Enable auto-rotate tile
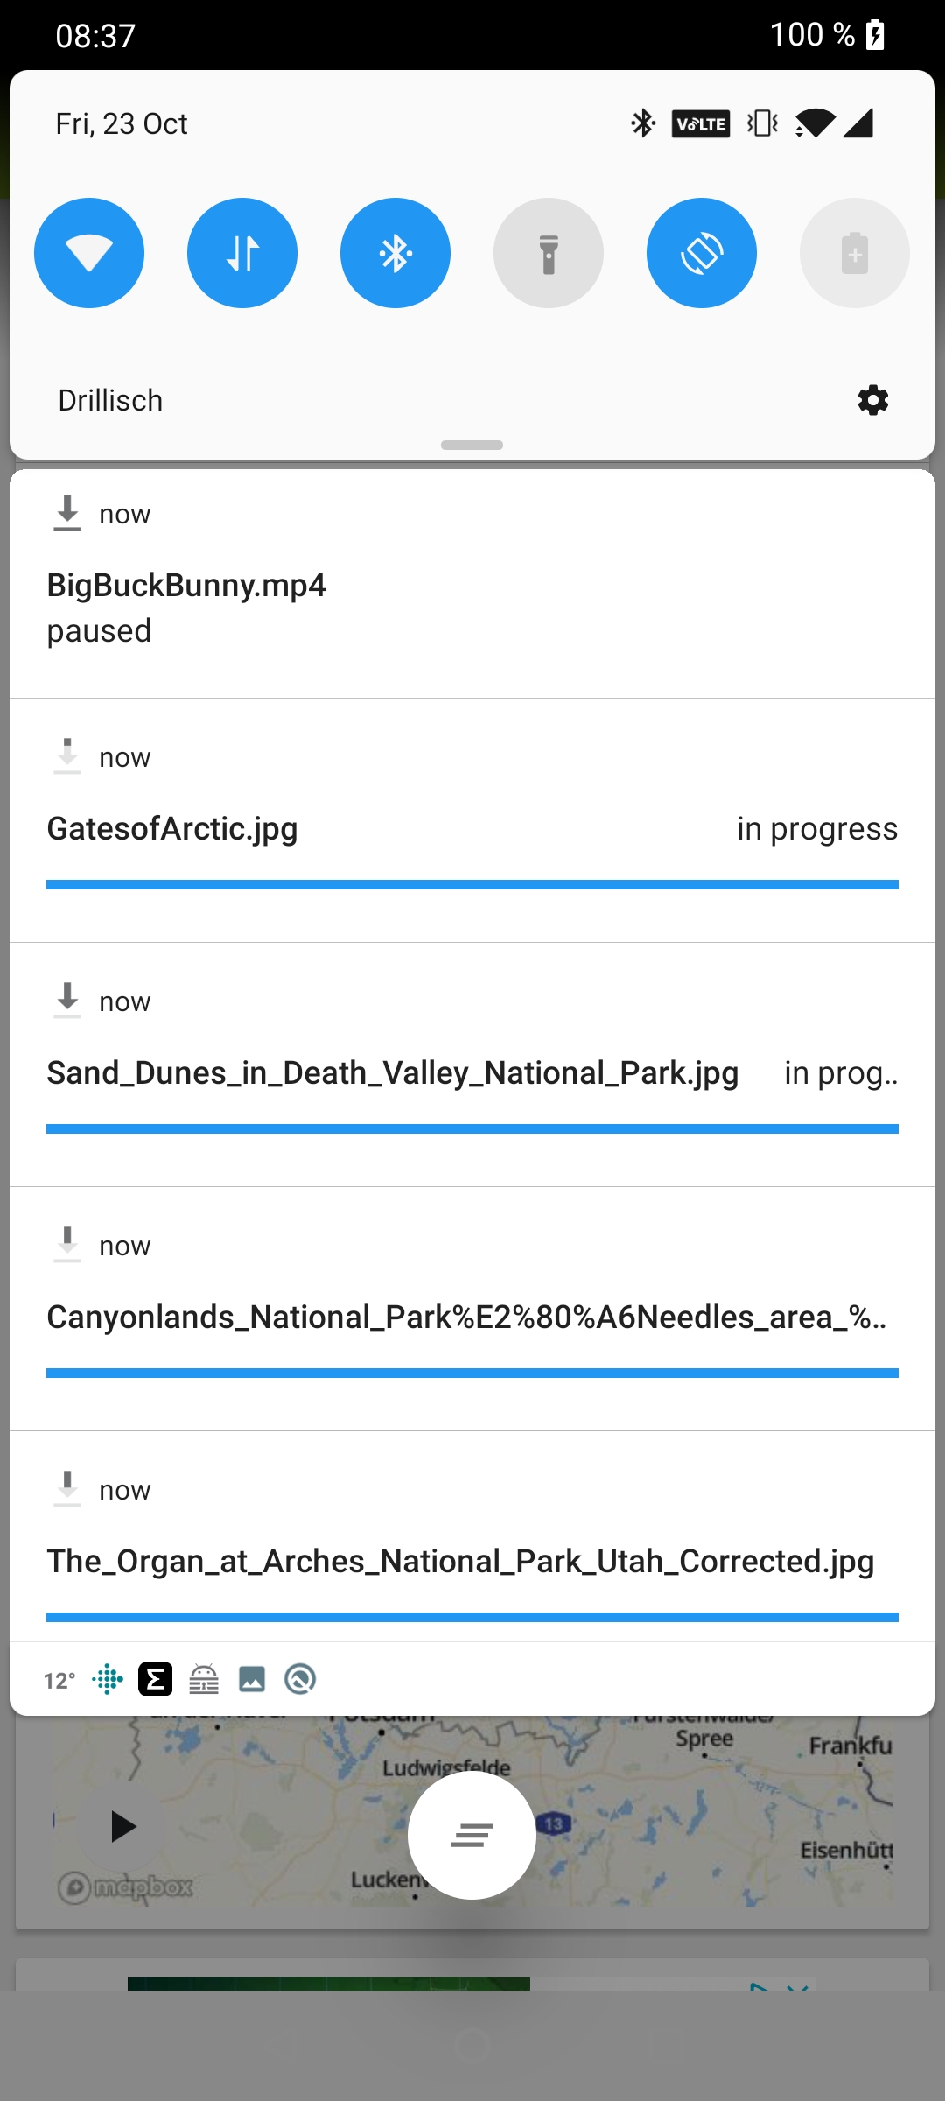This screenshot has width=945, height=2101. [x=701, y=252]
